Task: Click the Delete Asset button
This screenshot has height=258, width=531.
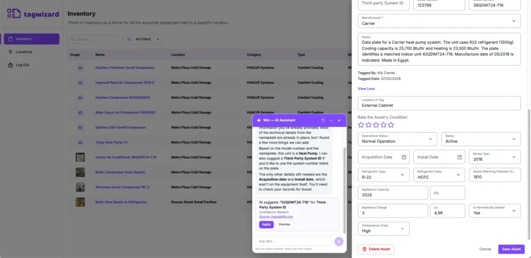Action: pos(376,249)
